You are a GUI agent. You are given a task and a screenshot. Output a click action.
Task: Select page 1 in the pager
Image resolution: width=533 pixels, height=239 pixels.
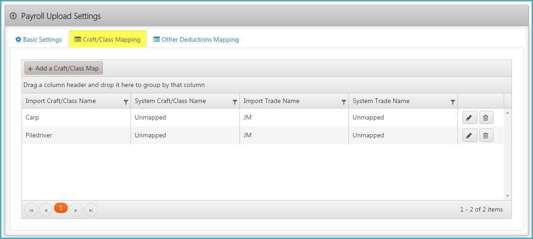coord(61,208)
